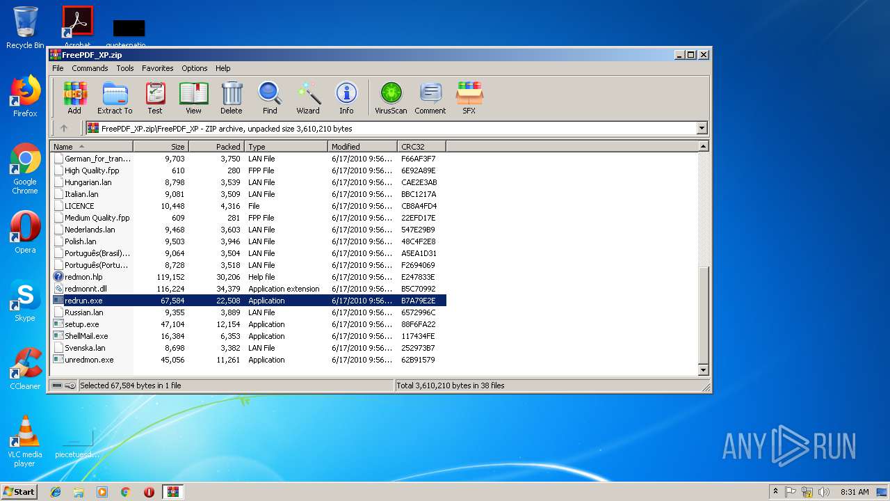The image size is (890, 501).
Task: Select ShellMail.exe in the list
Action: click(x=248, y=336)
